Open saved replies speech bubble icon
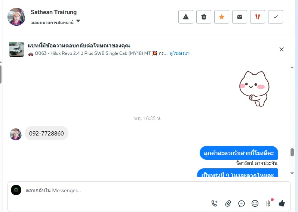Screen dimensions: 298x212 pyautogui.click(x=242, y=203)
